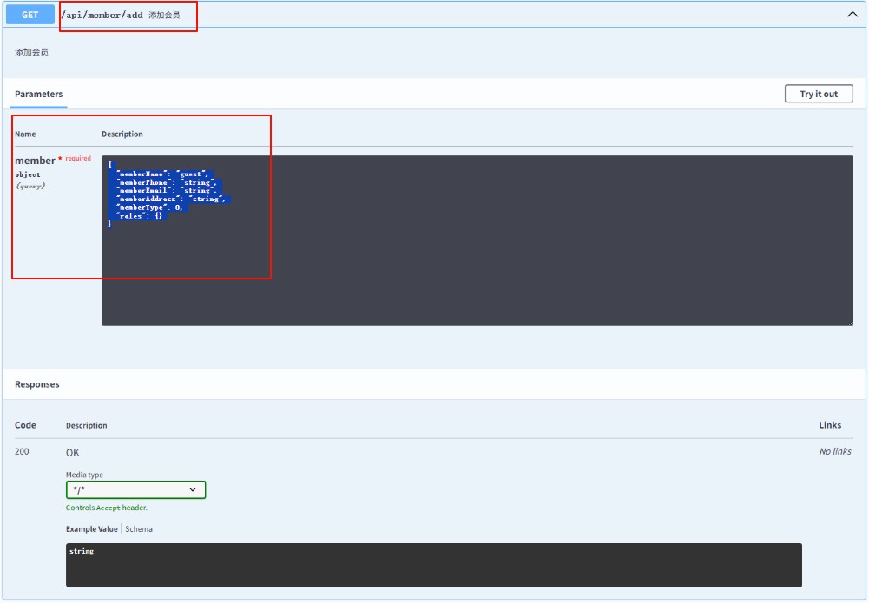This screenshot has height=603, width=869.
Task: Collapse the operation using the top-right chevron
Action: pos(852,15)
